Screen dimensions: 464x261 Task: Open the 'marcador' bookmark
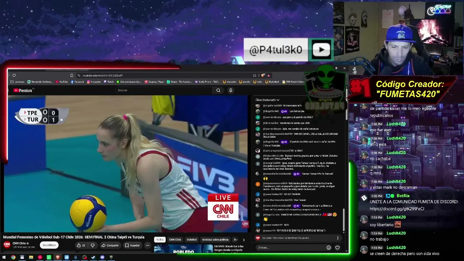coord(229,82)
